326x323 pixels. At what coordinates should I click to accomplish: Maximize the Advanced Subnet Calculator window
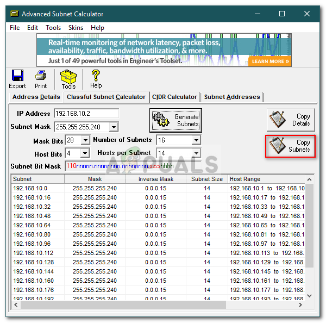pyautogui.click(x=282, y=14)
